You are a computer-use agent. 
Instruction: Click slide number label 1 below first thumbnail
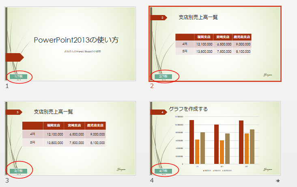click(x=7, y=86)
